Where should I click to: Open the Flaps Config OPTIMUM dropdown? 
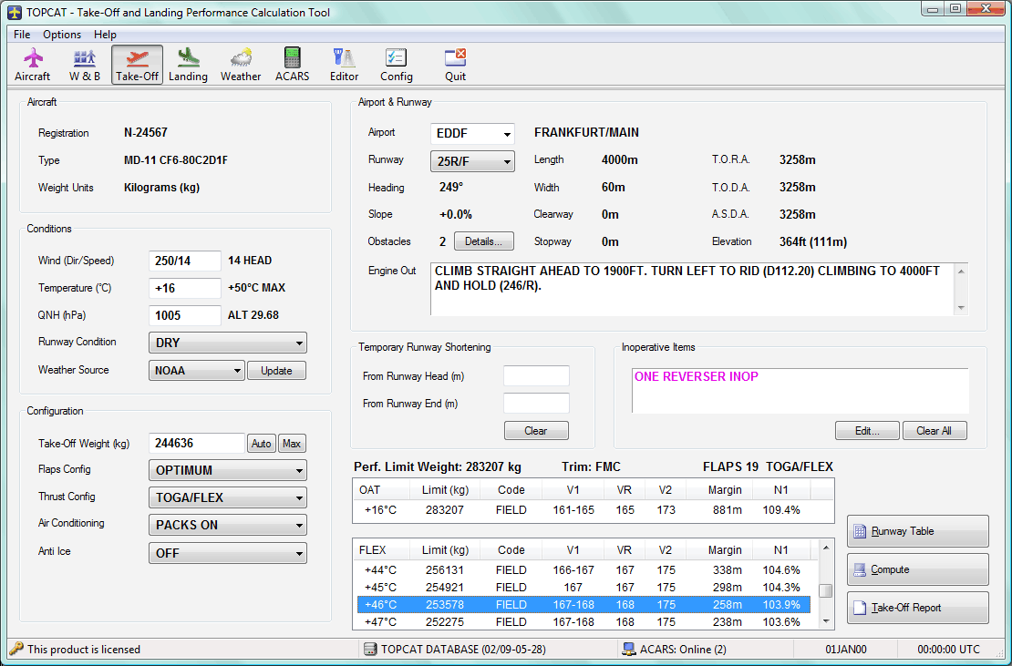(228, 470)
